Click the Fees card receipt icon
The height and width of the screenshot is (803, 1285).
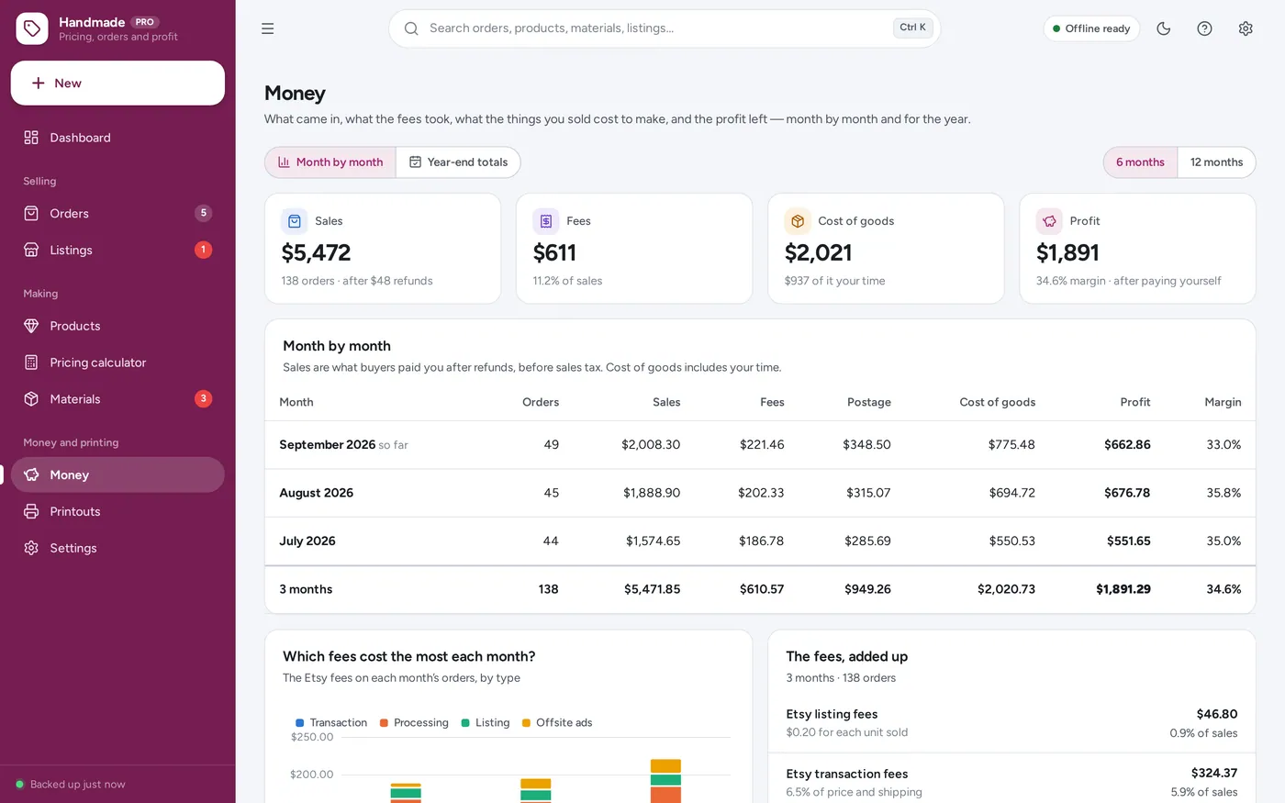[x=546, y=221]
